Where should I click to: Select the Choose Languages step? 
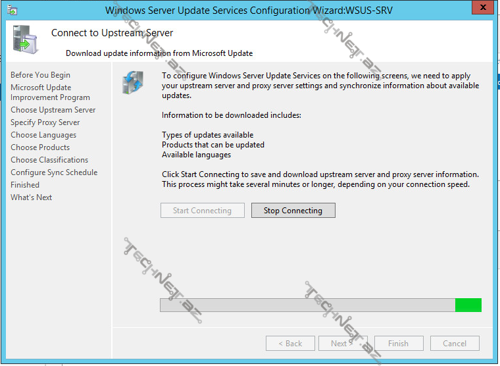(43, 135)
